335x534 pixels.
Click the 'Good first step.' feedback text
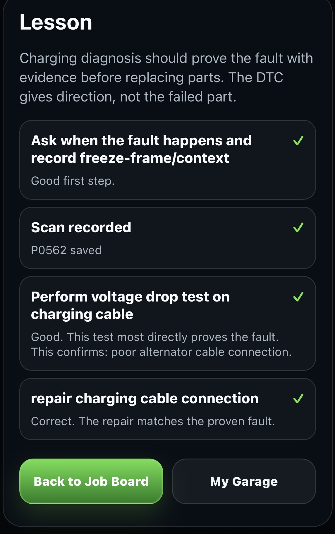pos(73,181)
